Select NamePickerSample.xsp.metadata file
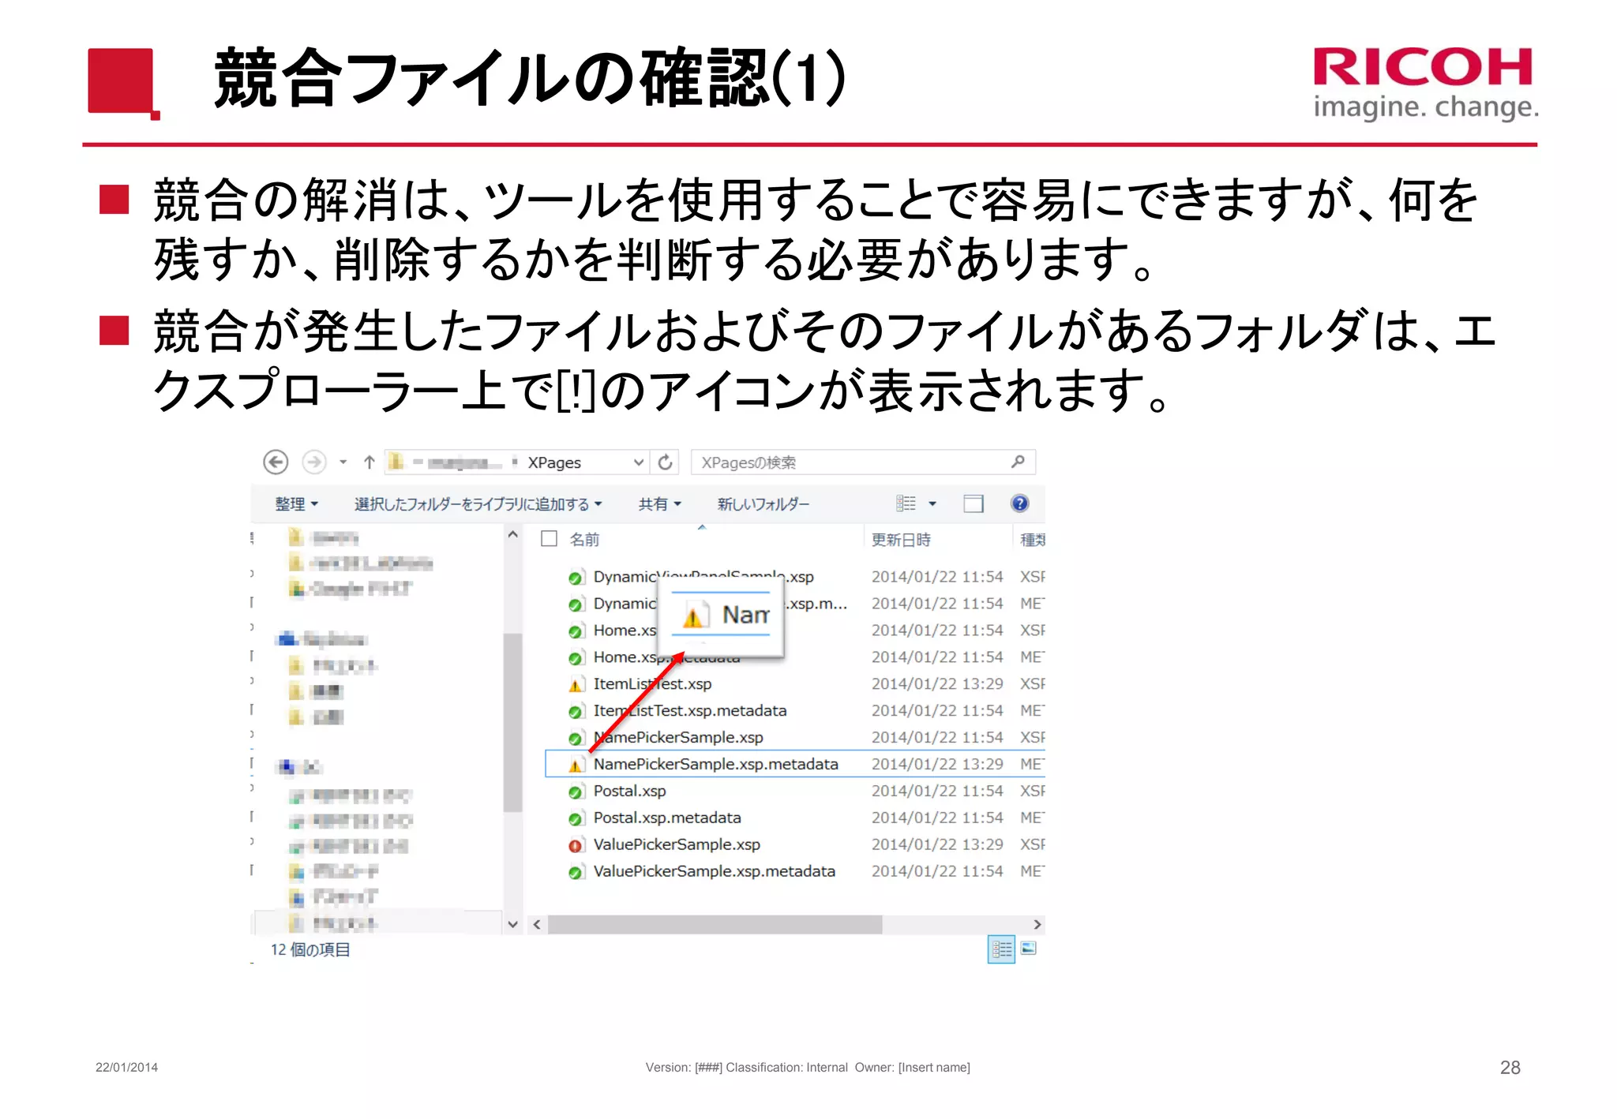The height and width of the screenshot is (1119, 1617). (716, 764)
